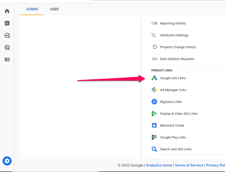Click the Search Ads 360 magnifier icon

pyautogui.click(x=154, y=149)
